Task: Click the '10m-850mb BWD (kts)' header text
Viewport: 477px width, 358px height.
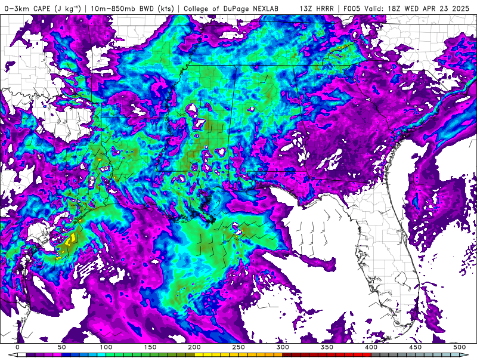Action: point(132,8)
